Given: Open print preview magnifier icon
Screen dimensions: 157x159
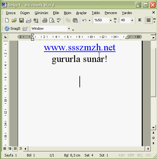Looking at the screenshot, I should tap(52, 20).
